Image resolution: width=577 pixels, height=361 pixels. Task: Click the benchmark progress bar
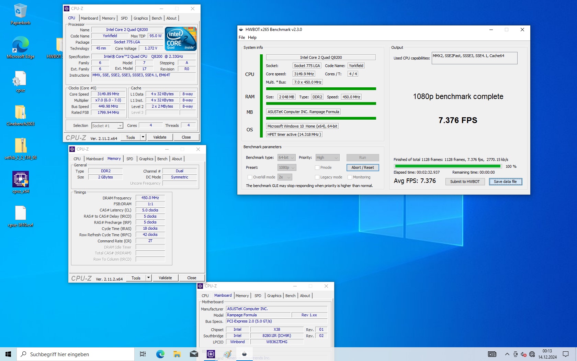[x=448, y=166]
